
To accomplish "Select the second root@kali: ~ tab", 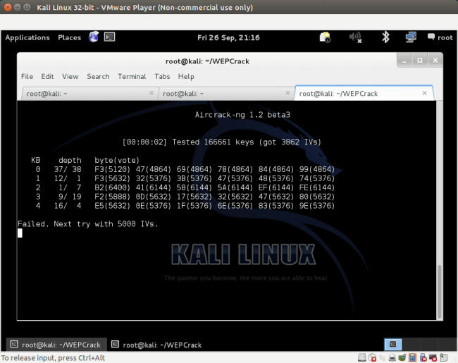I will click(x=222, y=93).
